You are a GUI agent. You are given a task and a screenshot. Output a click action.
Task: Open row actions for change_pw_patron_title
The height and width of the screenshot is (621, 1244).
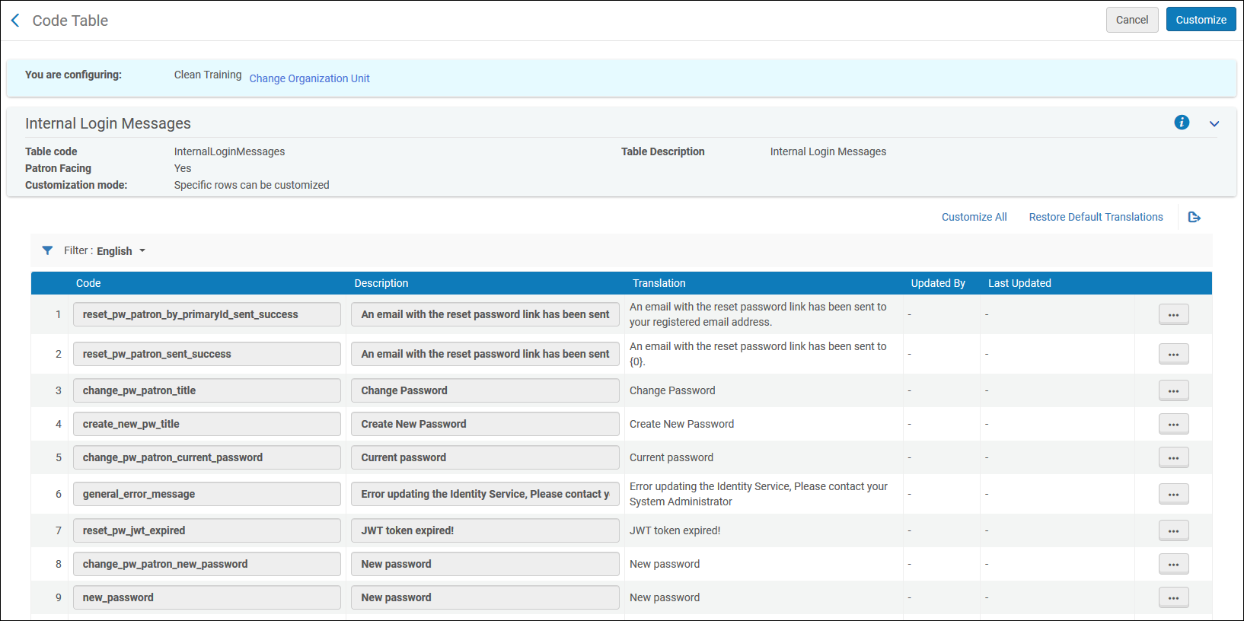tap(1173, 390)
